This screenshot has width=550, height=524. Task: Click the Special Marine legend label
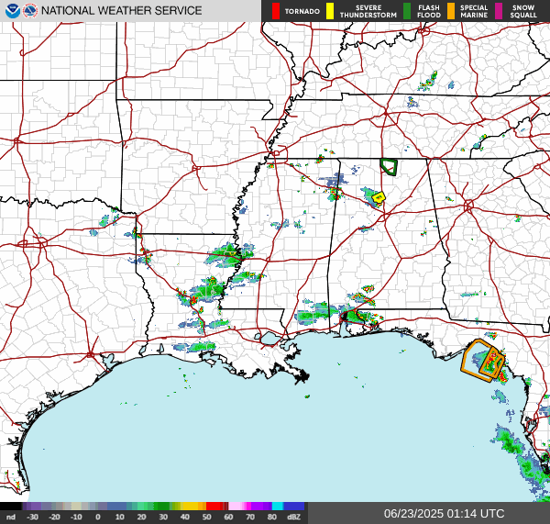click(474, 11)
